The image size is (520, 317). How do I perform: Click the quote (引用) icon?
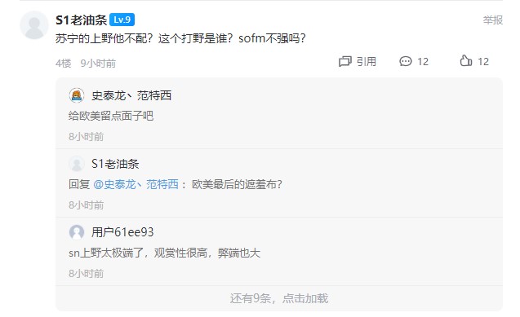(x=344, y=62)
